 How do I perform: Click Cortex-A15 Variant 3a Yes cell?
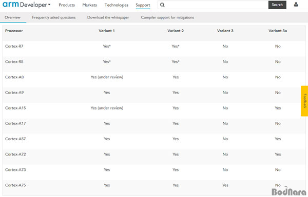click(278, 108)
